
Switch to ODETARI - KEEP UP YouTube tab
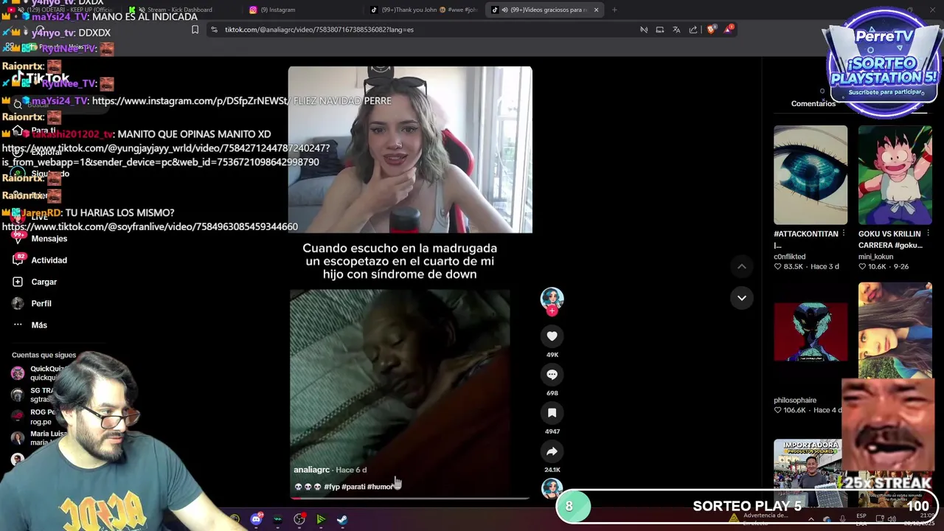[66, 10]
